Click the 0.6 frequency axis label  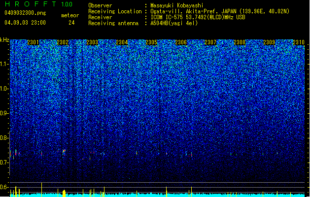tap(4, 187)
